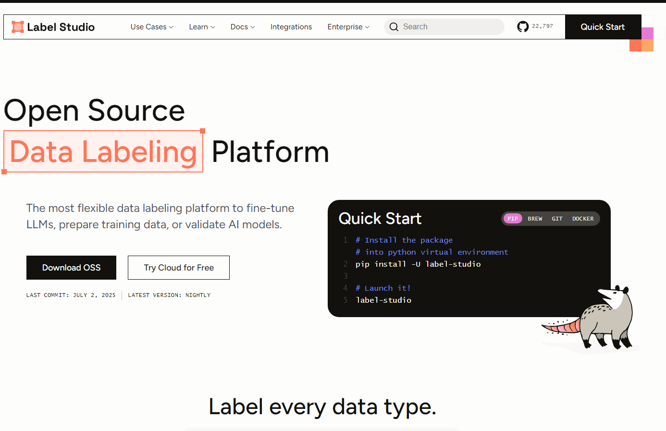
Task: Click the Quick Start header button
Action: 603,27
